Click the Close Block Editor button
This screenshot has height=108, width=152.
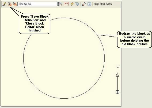(x=103, y=4)
